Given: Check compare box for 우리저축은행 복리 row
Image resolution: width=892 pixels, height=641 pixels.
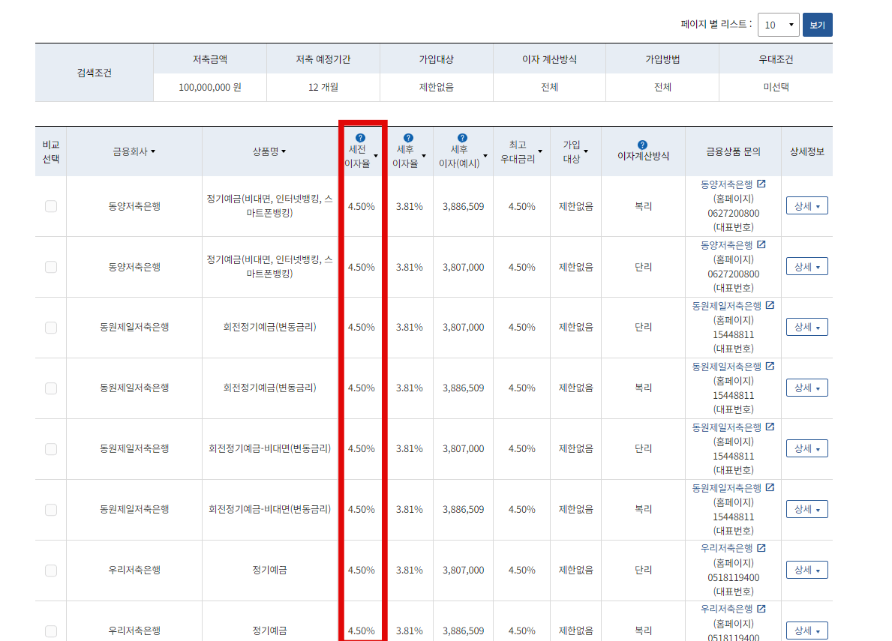Looking at the screenshot, I should [x=51, y=631].
